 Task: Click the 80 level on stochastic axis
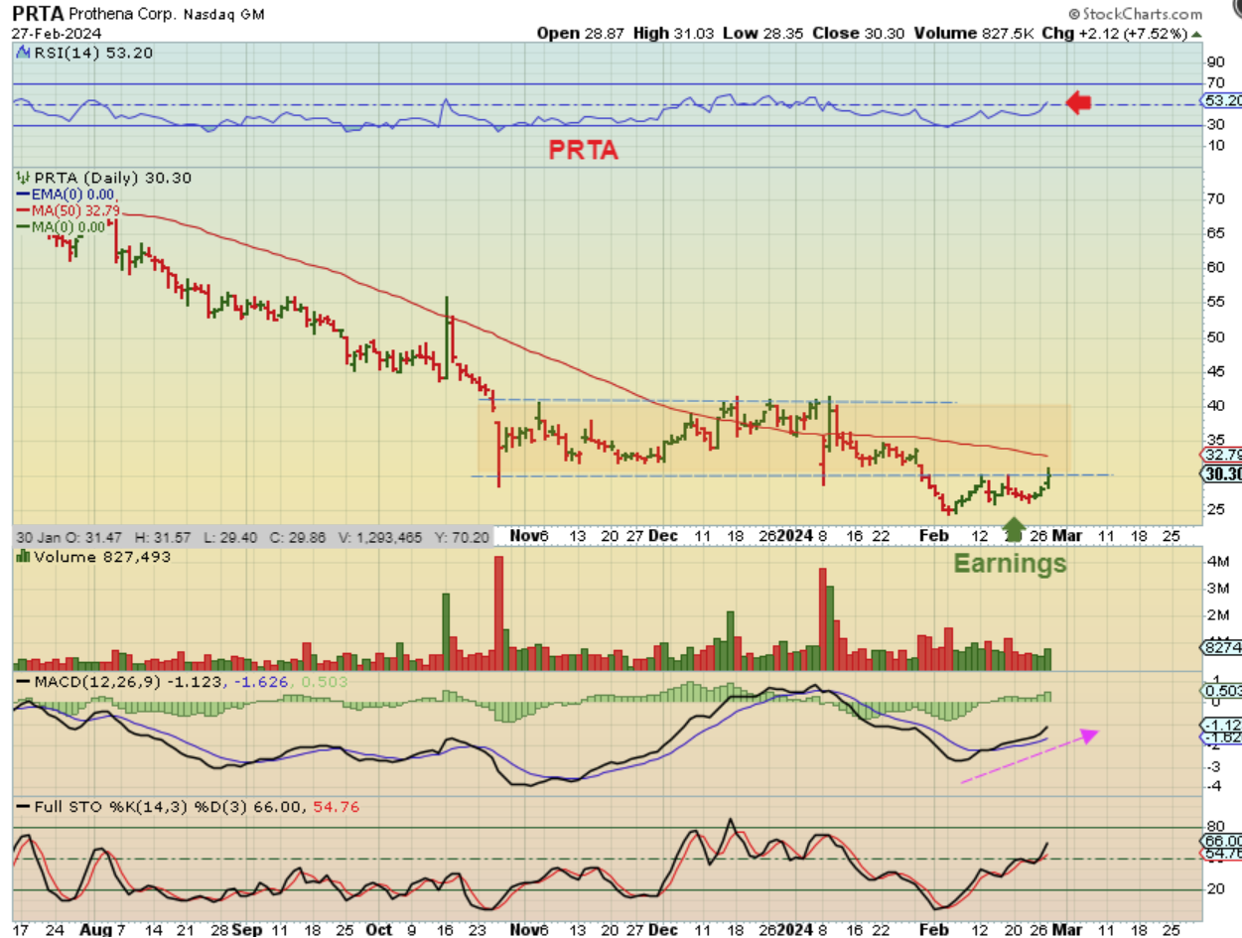click(1214, 826)
